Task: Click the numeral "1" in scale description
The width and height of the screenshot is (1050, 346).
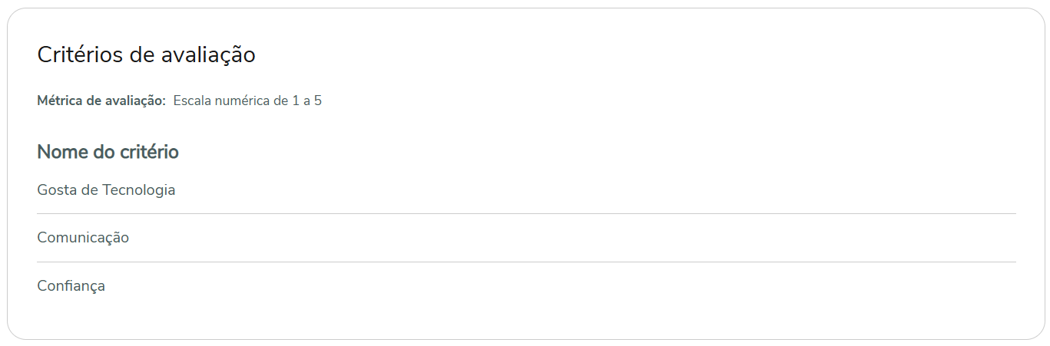Action: (x=296, y=101)
